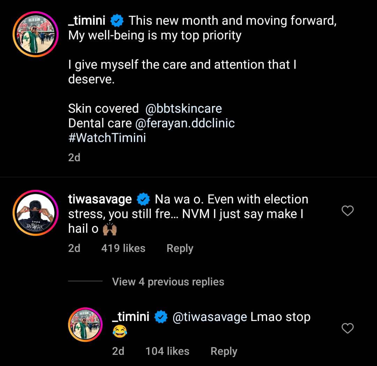Like _timini's "Lmao stop" reply
377x366 pixels.
[347, 328]
